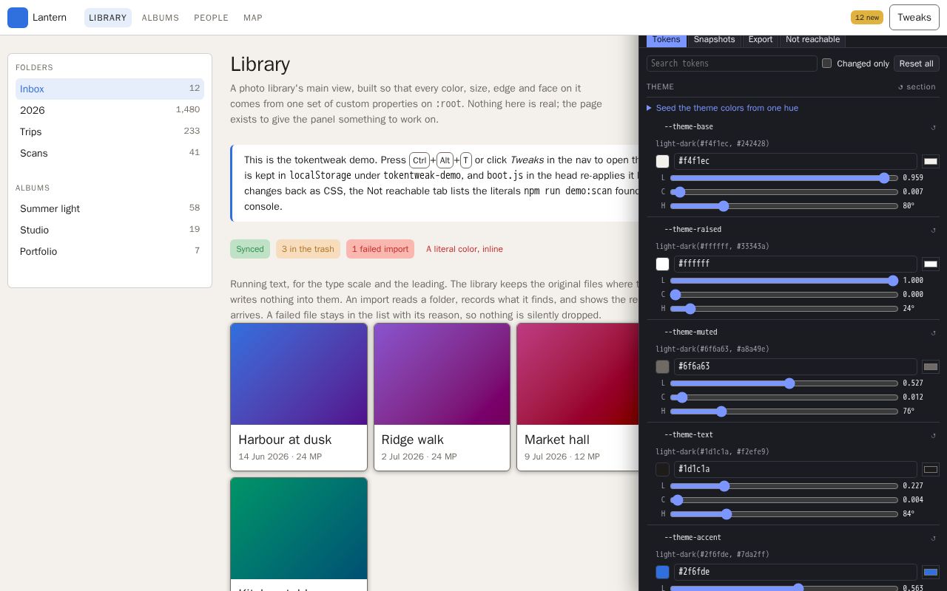Click the Reset all button
This screenshot has height=591, width=947.
coord(916,64)
